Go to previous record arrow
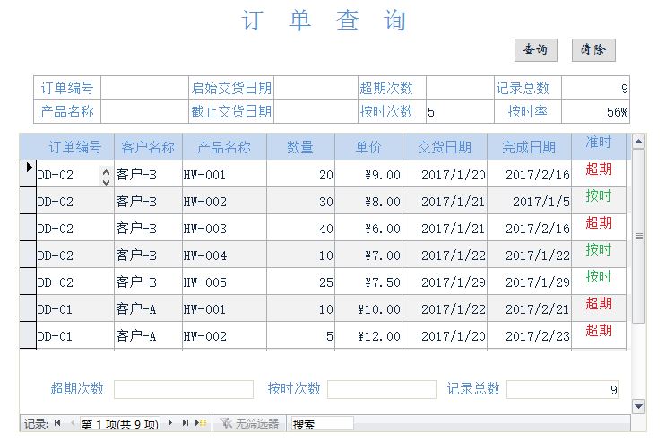This screenshot has width=666, height=442. tap(72, 423)
